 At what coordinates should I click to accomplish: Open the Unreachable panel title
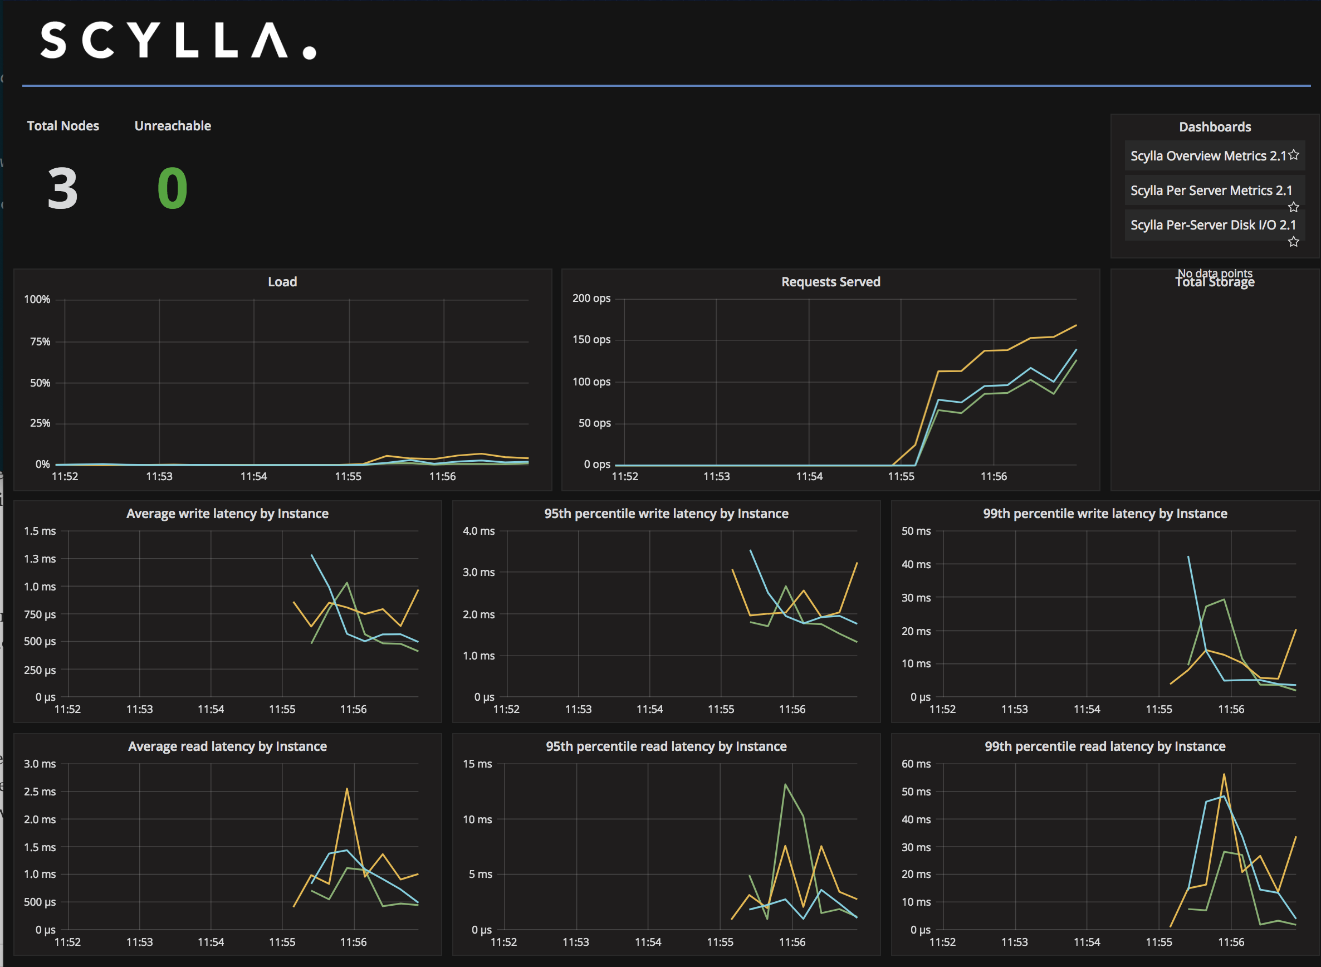(x=173, y=126)
